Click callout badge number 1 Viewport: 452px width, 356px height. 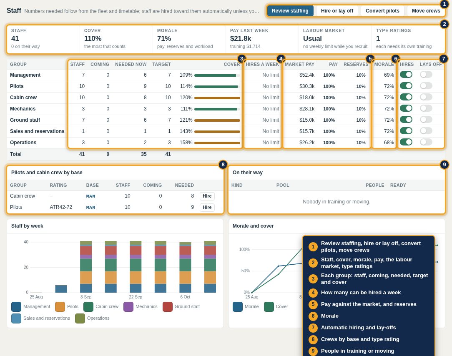coord(444,4)
